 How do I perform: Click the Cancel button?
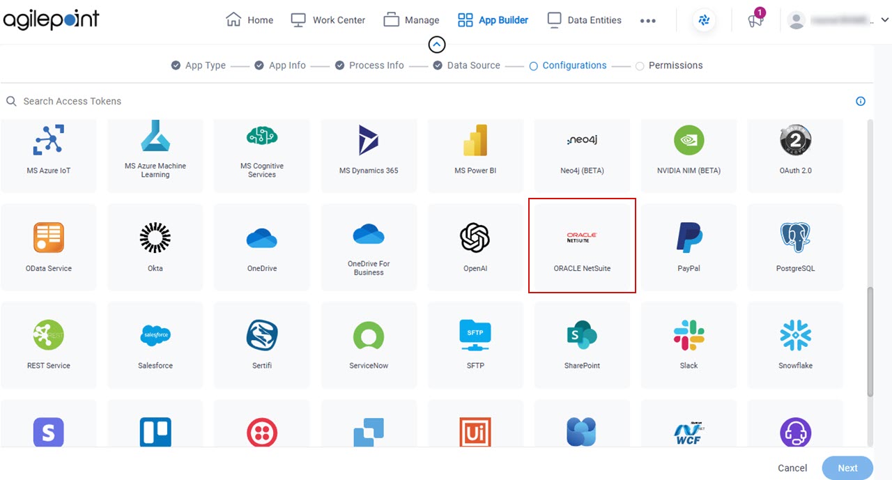[x=792, y=468]
